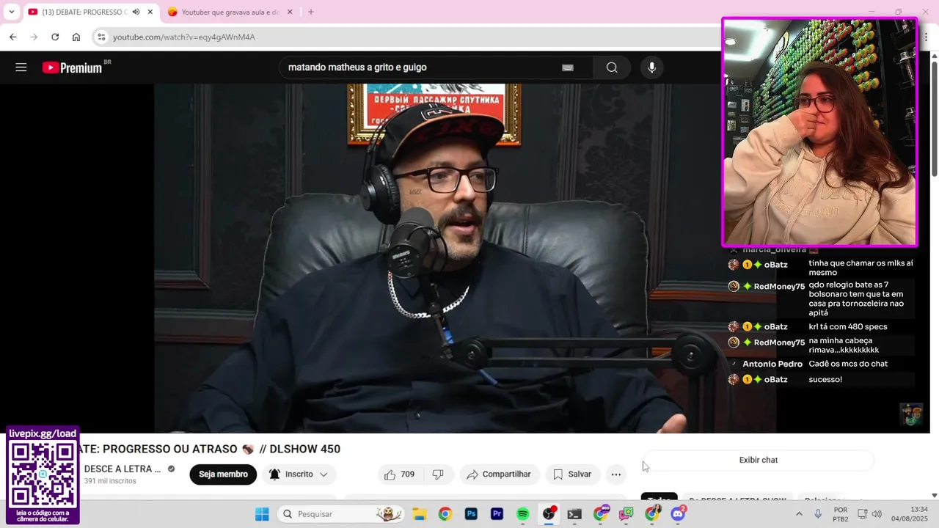Image resolution: width=939 pixels, height=528 pixels.
Task: Click the 391 mil inscritos subscriber count
Action: pyautogui.click(x=110, y=481)
